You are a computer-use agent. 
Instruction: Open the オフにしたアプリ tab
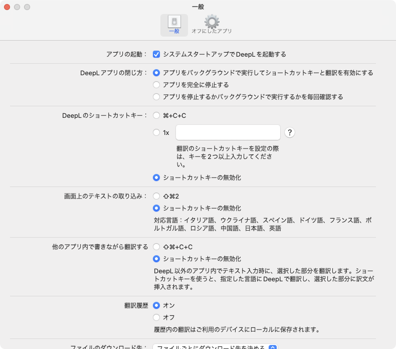click(x=212, y=25)
